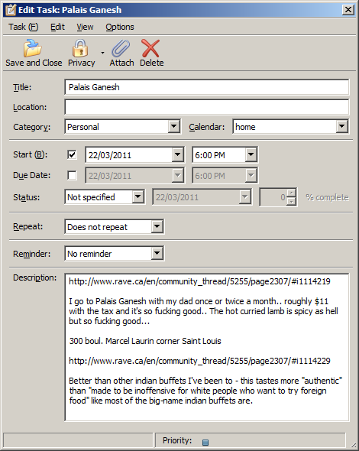Click the Priority label in status bar
This screenshot has width=359, height=451.
(177, 440)
